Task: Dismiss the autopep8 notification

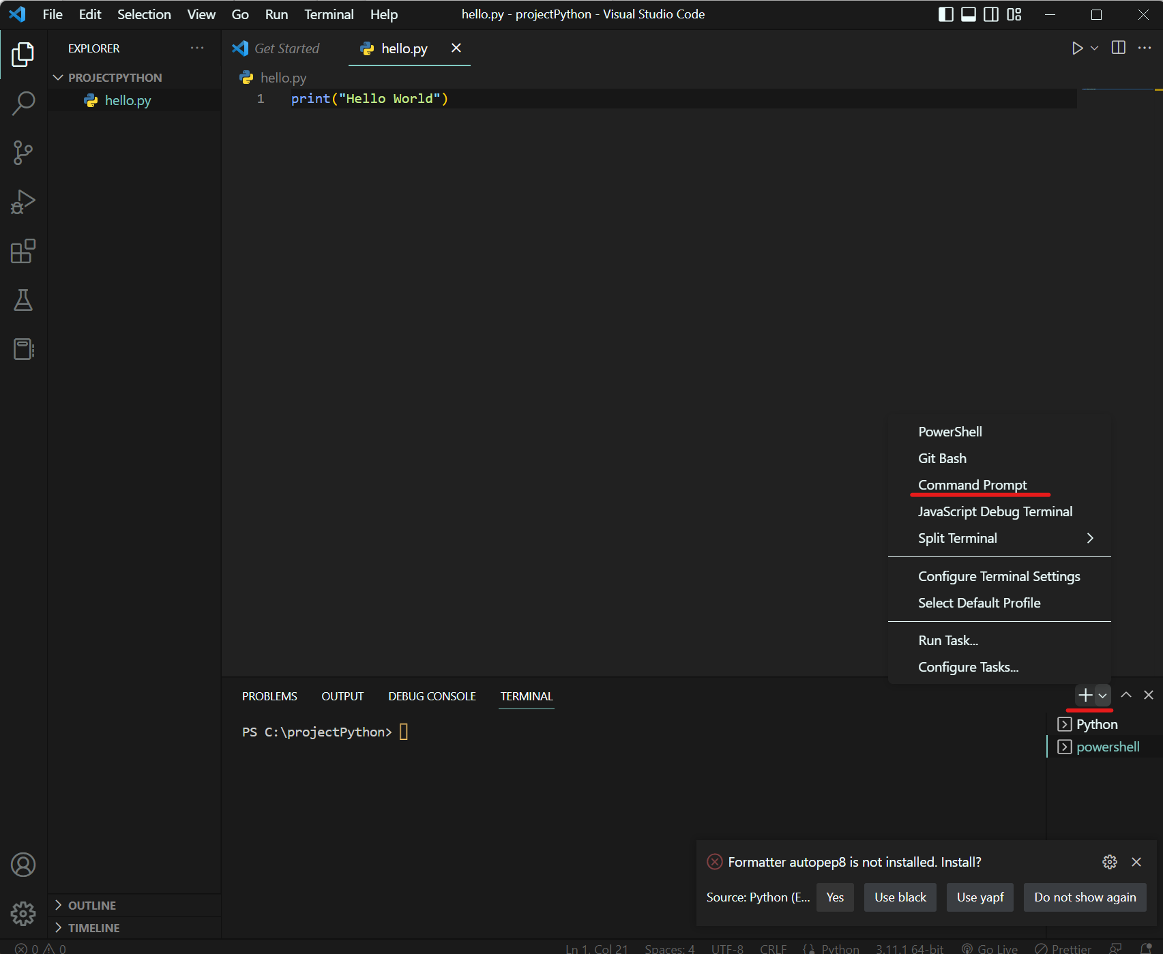Action: 1136,862
